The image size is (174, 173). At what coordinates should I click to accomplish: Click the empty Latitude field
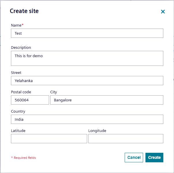tap(49, 139)
